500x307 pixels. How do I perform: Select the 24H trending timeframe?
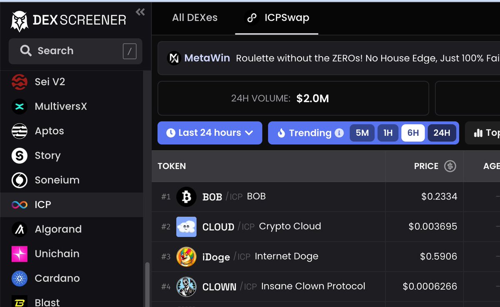442,133
